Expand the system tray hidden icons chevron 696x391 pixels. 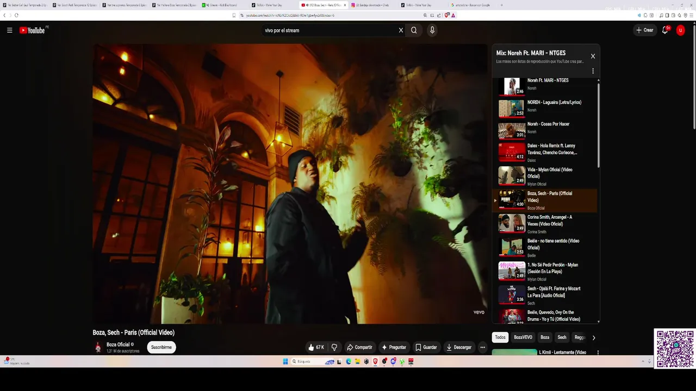pos(643,361)
